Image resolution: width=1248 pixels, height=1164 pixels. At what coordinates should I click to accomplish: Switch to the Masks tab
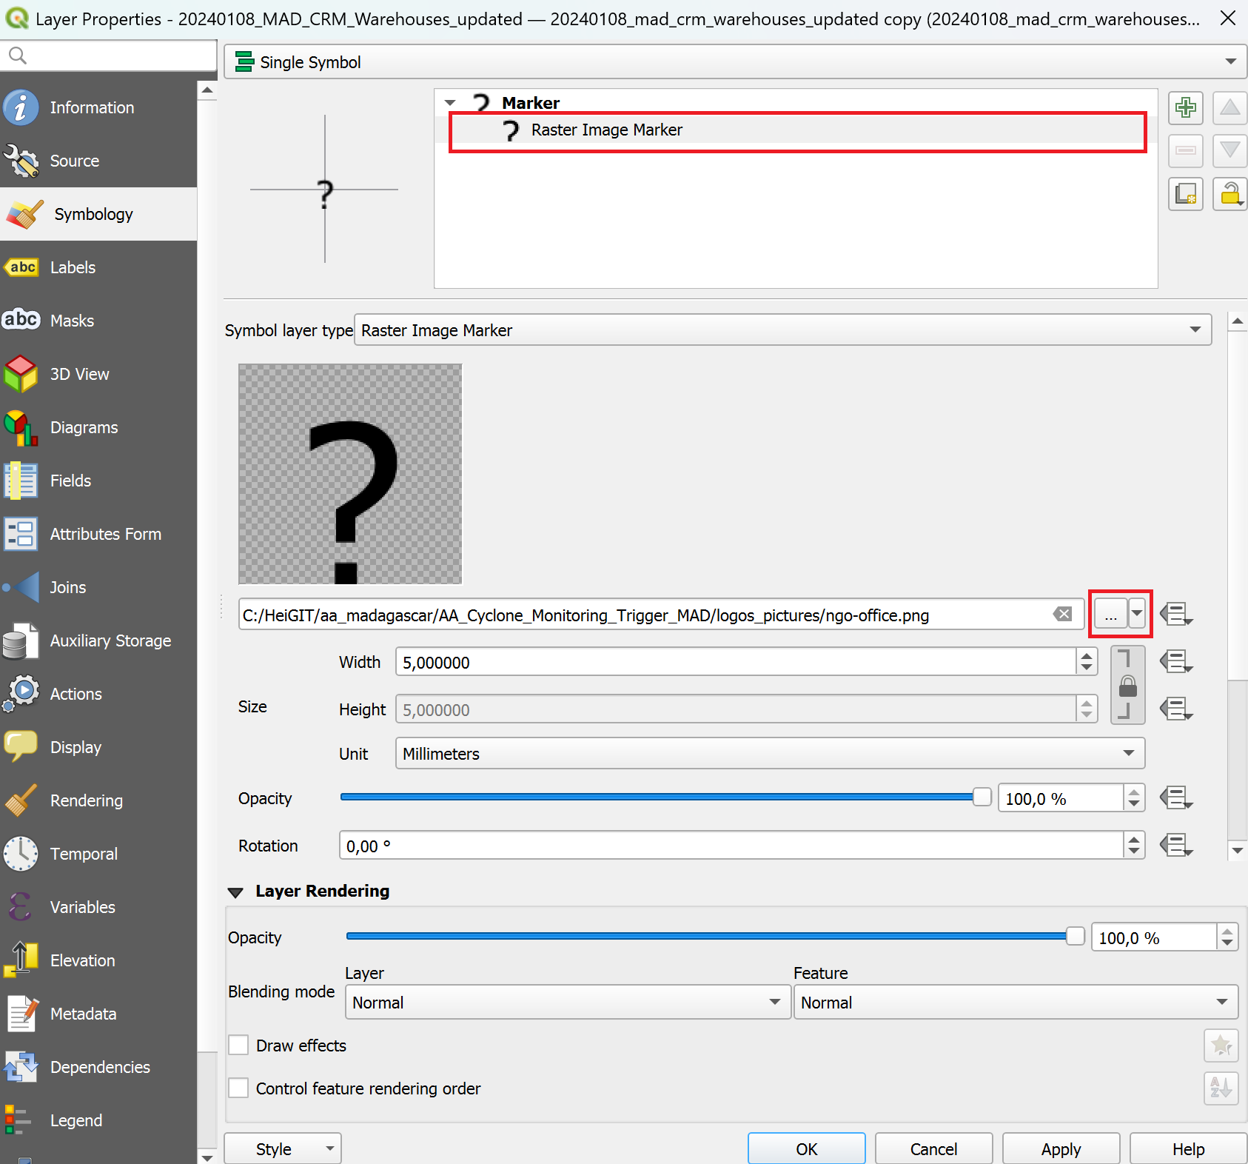coord(98,321)
